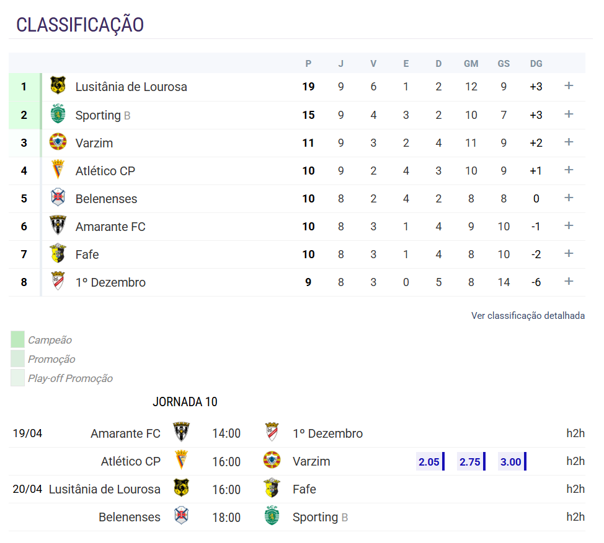This screenshot has width=604, height=543.
Task: Click Amarante FC crest in Jornada 10 fixture
Action: (182, 432)
